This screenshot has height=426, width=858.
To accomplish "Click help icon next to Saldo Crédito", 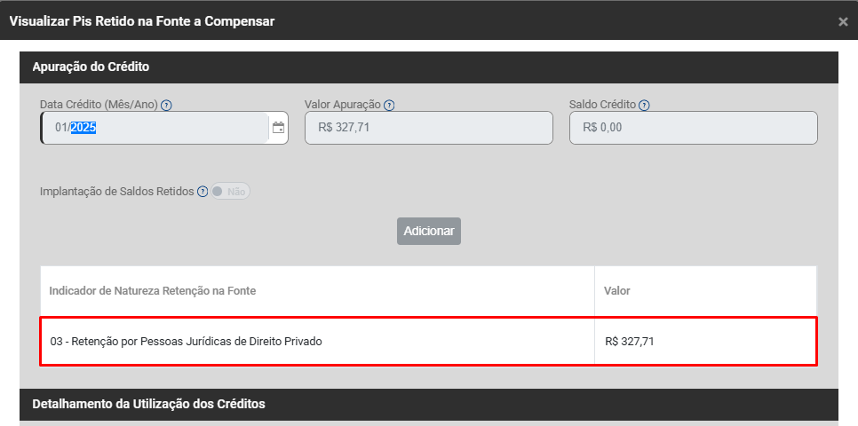I will coord(644,105).
